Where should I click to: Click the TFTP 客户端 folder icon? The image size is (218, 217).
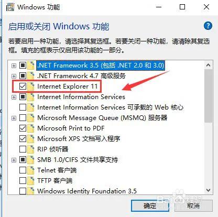coord(31,181)
